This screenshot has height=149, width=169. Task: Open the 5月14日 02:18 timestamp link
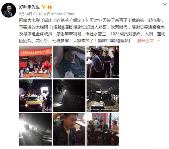(31, 14)
